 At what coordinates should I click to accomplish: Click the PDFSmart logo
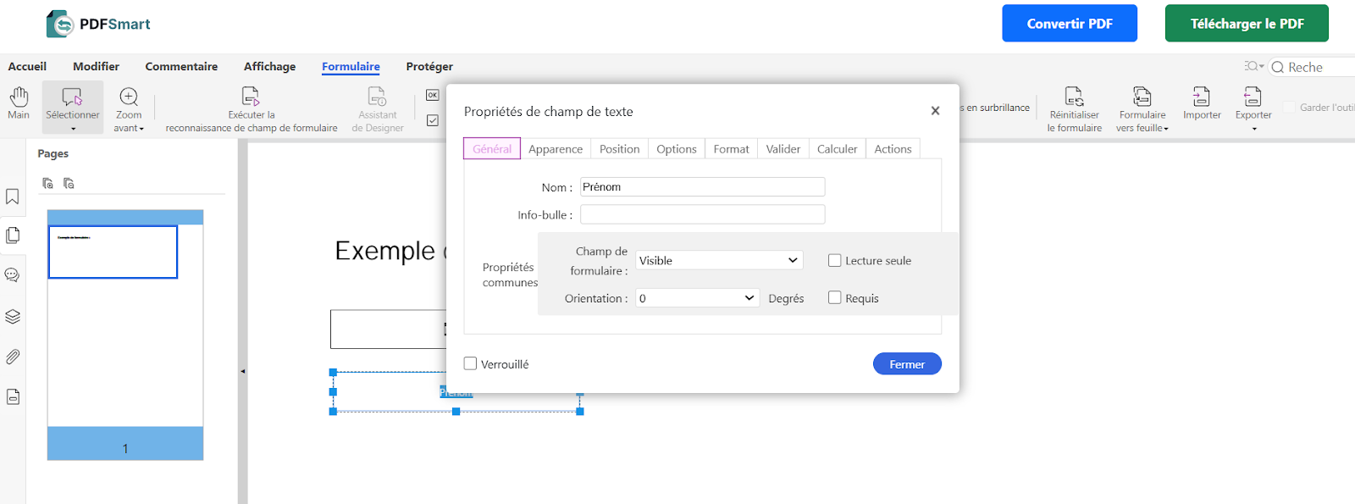click(x=97, y=24)
